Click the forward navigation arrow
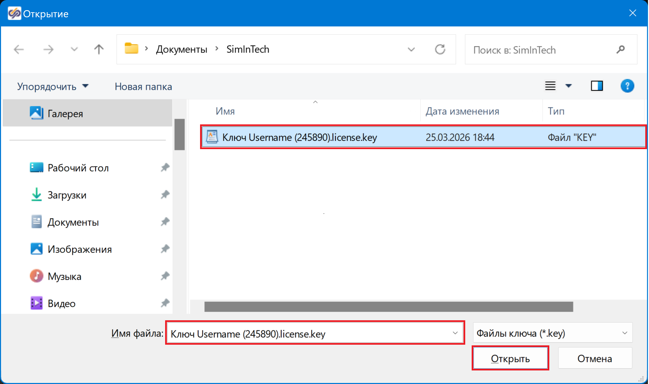Viewport: 649px width, 384px height. coord(48,49)
